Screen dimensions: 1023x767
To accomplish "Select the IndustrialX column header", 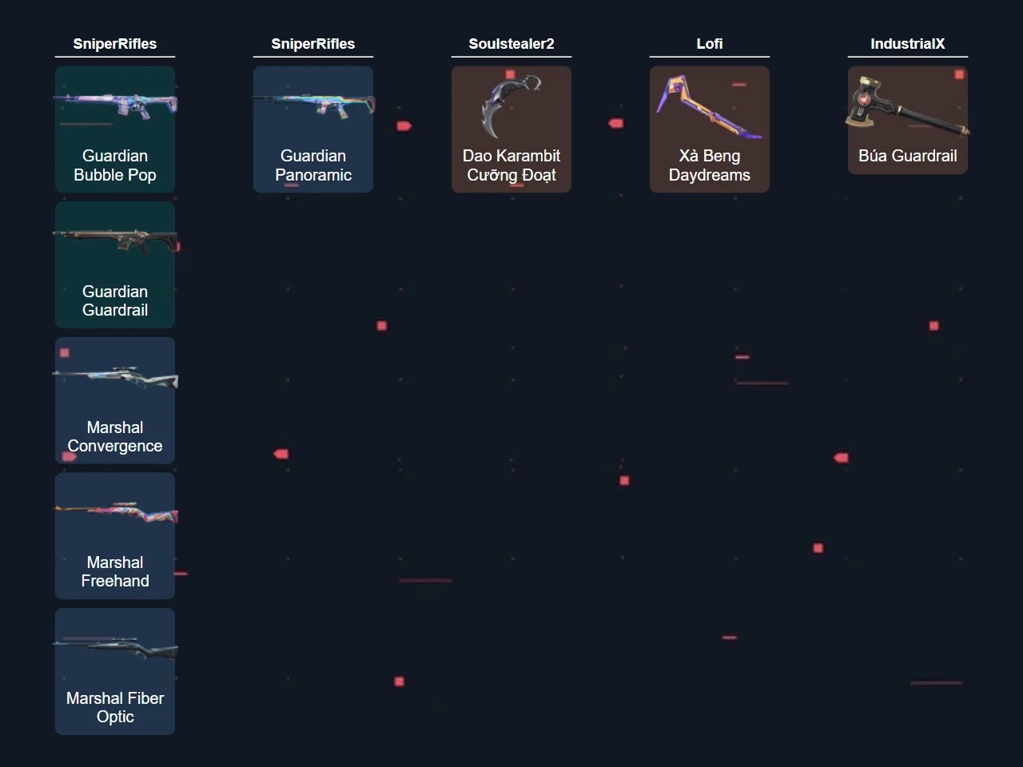I will (x=907, y=44).
